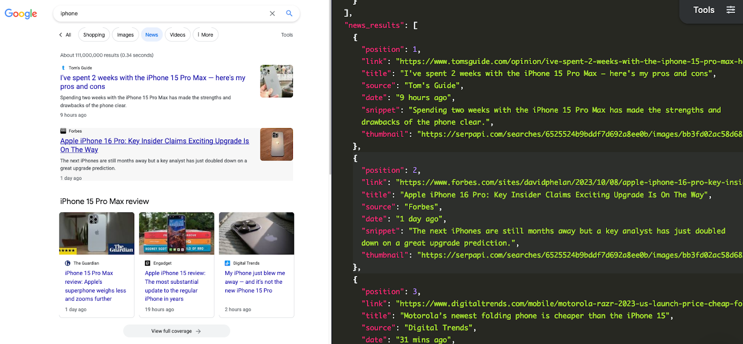Image resolution: width=743 pixels, height=344 pixels.
Task: Open Tom's Guide iPhone 15 Pro Max article
Action: (153, 82)
